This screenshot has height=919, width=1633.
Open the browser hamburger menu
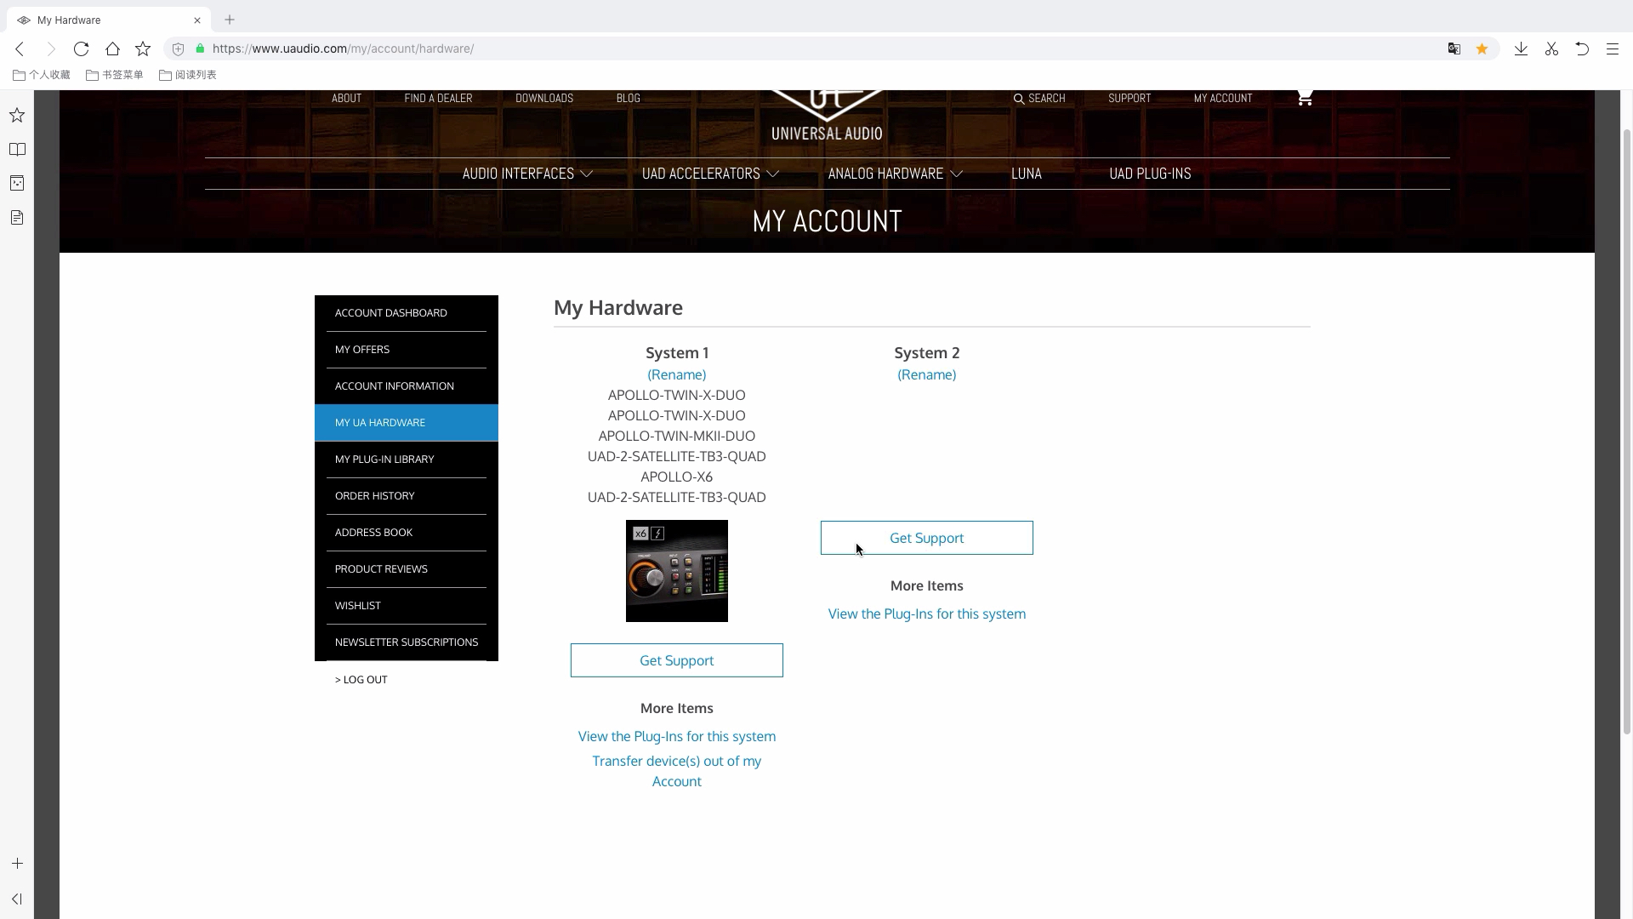pyautogui.click(x=1613, y=49)
